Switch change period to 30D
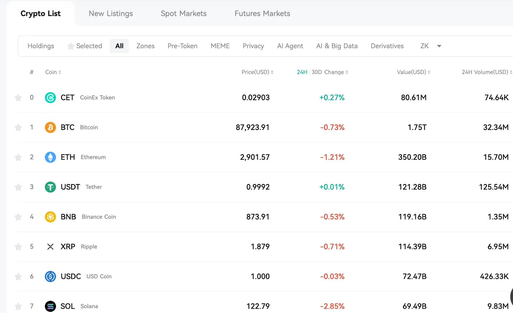This screenshot has width=513, height=313. pos(317,72)
